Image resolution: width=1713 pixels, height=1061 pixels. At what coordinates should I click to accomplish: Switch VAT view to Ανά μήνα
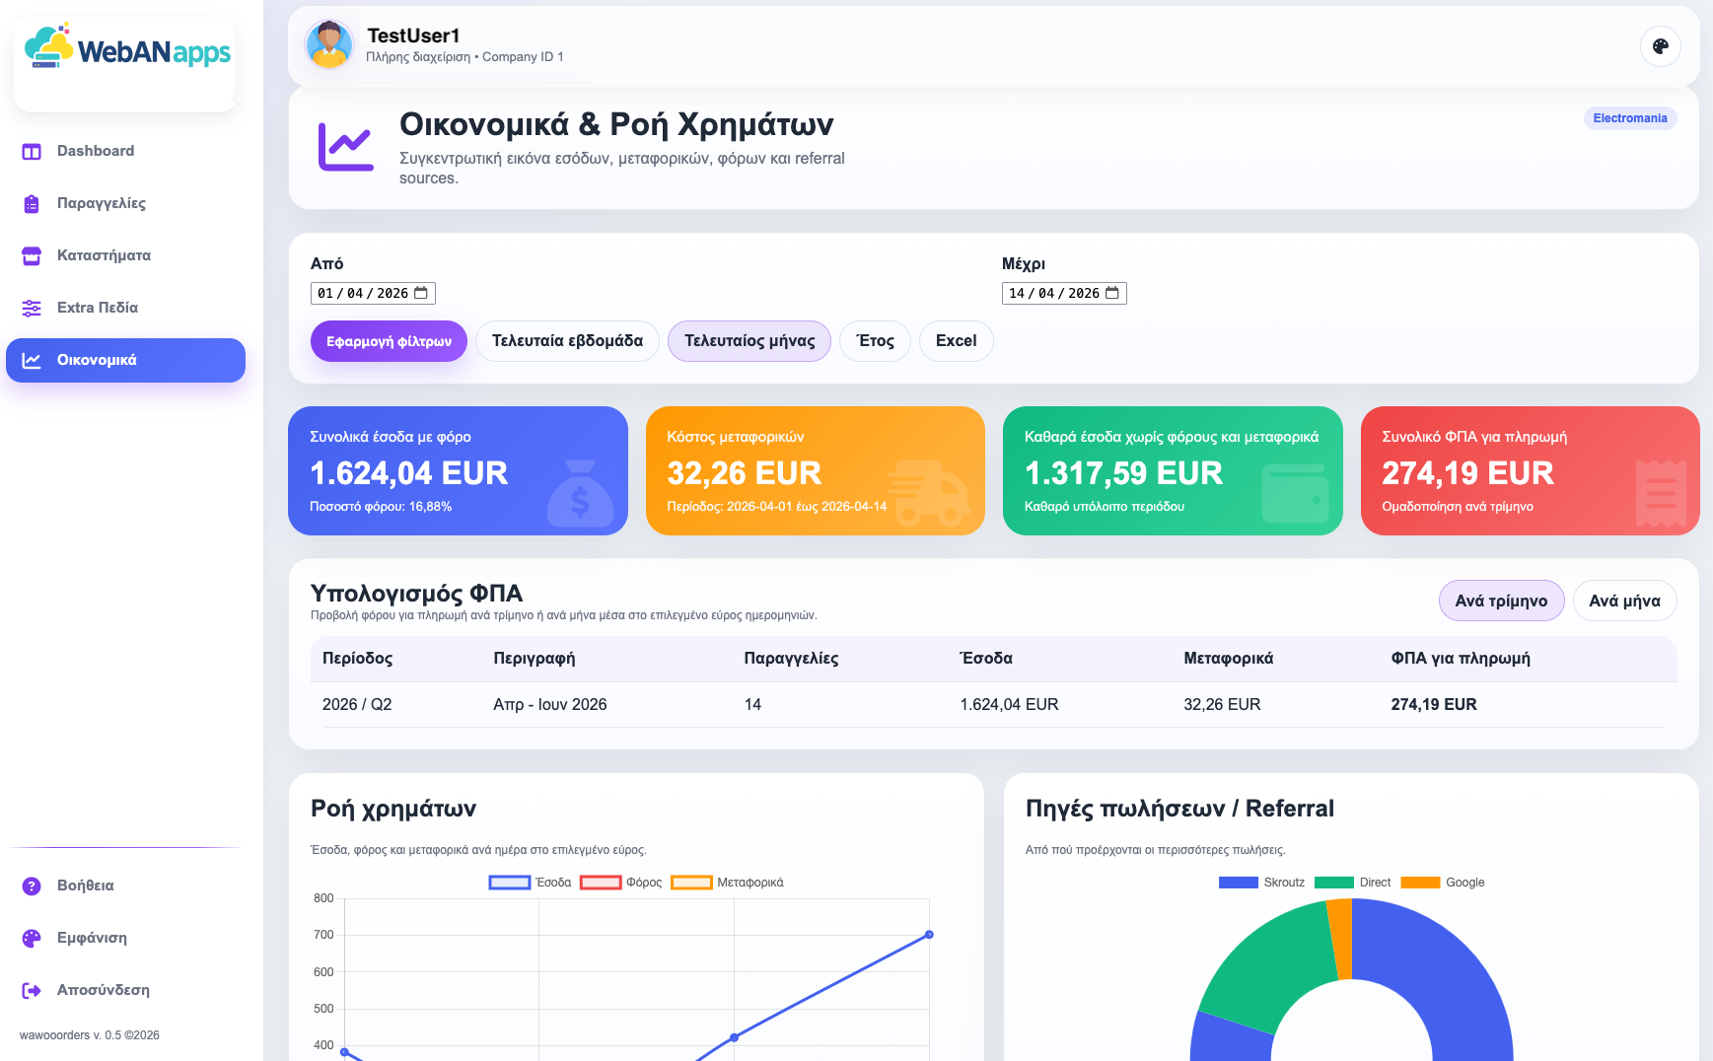click(x=1624, y=601)
